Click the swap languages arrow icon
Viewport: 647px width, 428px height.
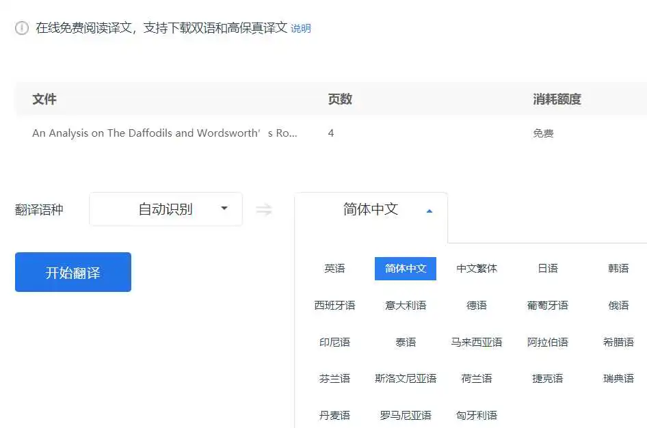pos(264,209)
